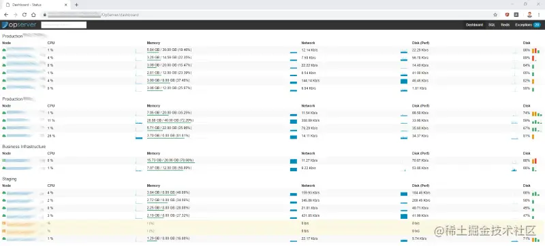Click status icon of node with 144.14 Kb/s network
This screenshot has height=246, width=545.
point(4,80)
